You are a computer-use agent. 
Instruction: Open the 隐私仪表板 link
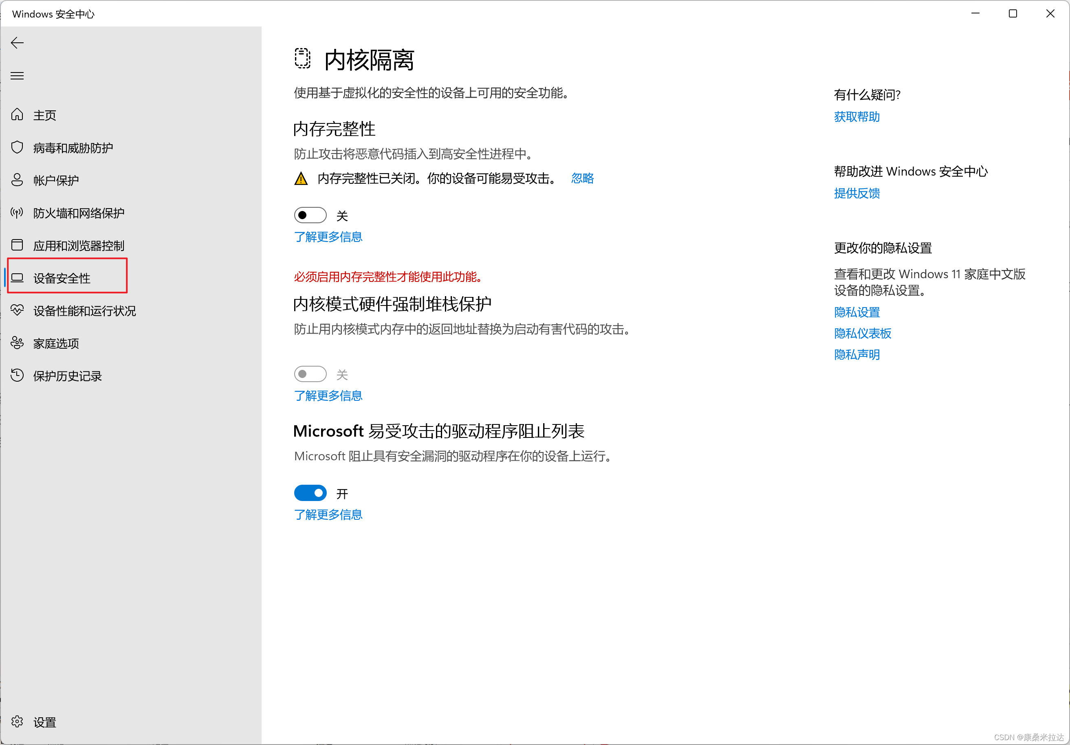pyautogui.click(x=863, y=334)
